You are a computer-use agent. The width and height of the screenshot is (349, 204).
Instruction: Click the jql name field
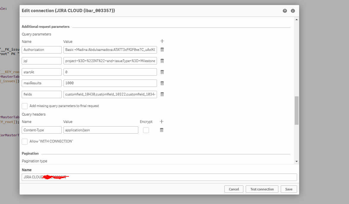coord(42,61)
